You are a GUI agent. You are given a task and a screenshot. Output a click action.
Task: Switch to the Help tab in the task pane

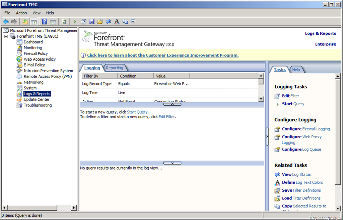pyautogui.click(x=296, y=69)
